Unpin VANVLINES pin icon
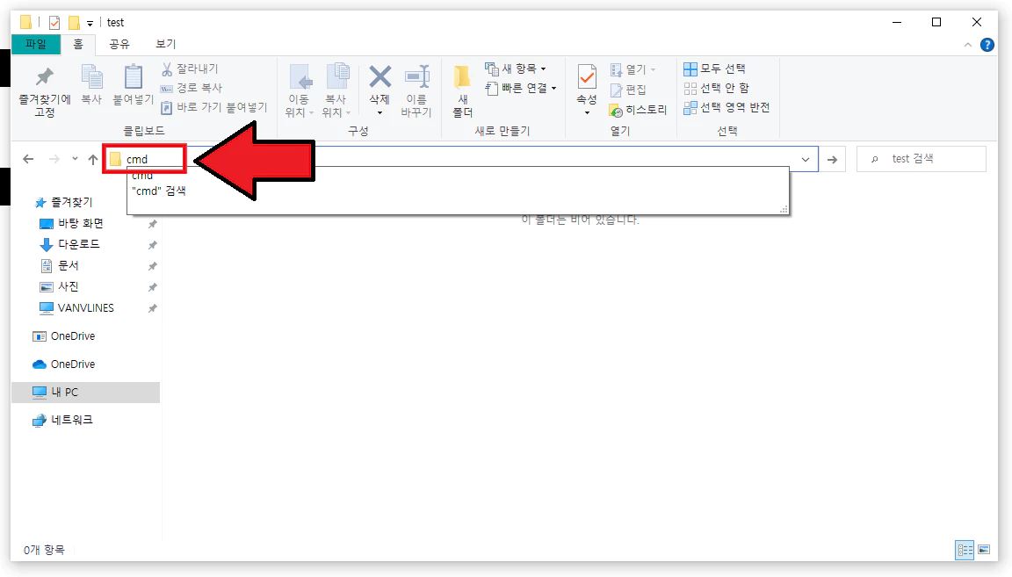Screen dimensions: 1012x577 click(152, 308)
